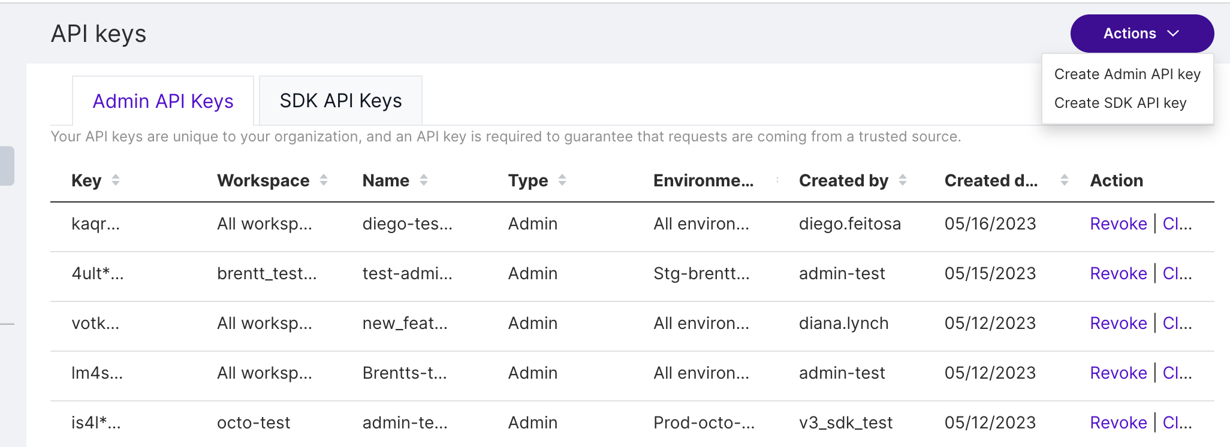1230x447 pixels.
Task: Sort table by Name column
Action: (423, 180)
